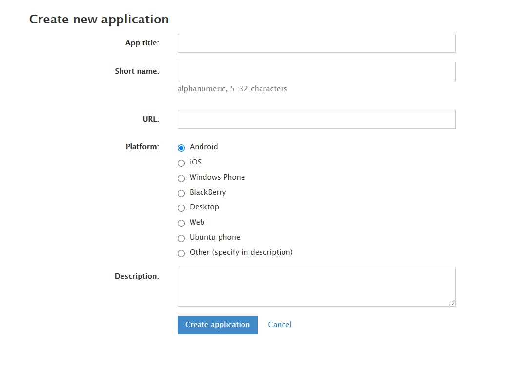This screenshot has height=369, width=525.
Task: Click the App title label
Action: point(142,43)
